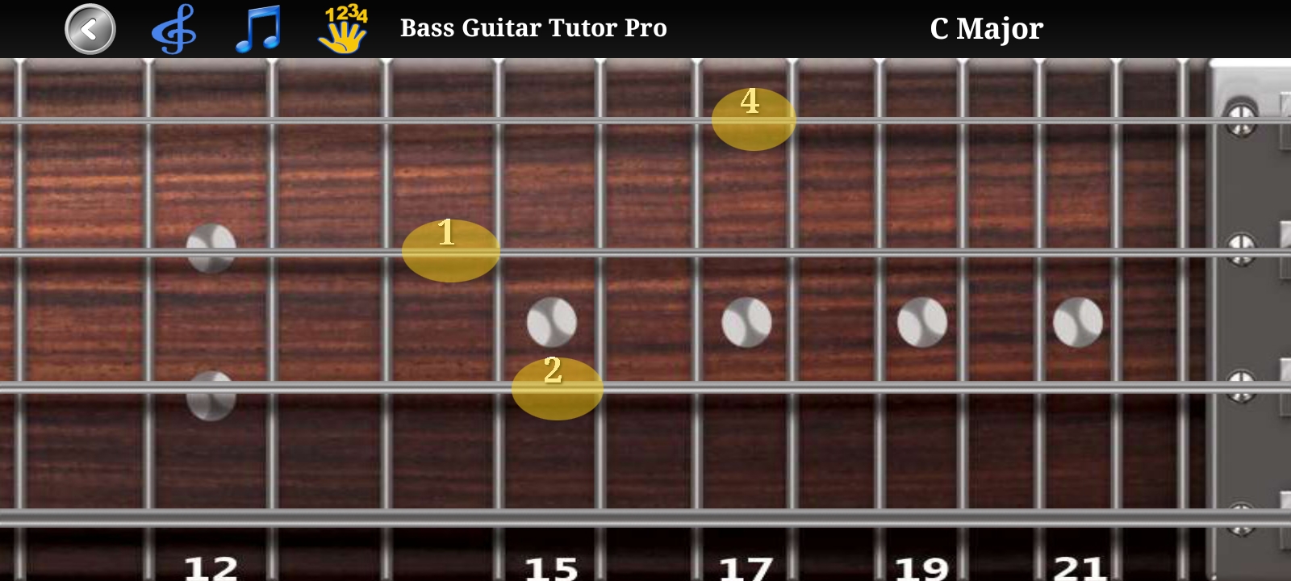Tap the blue music notes icon
Image resolution: width=1291 pixels, height=581 pixels.
(x=258, y=29)
